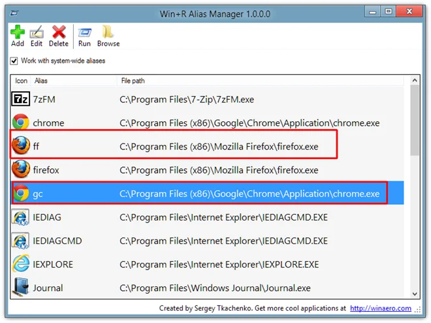
Task: Select the IEDIAGCMD alias row
Action: [208, 241]
